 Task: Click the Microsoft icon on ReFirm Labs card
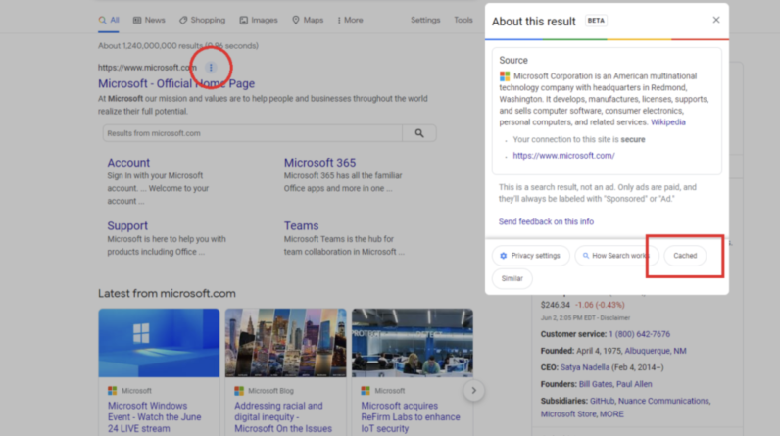click(366, 391)
